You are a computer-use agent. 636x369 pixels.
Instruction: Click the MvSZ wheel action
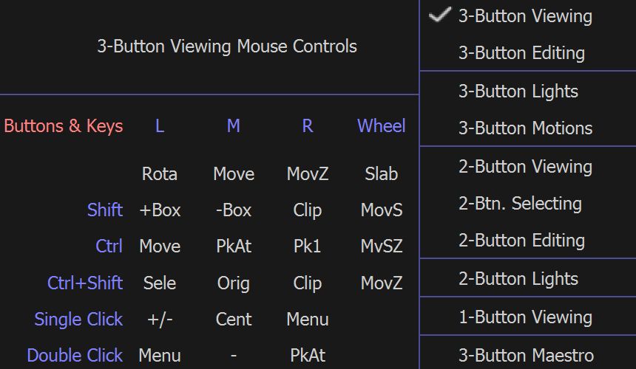[x=382, y=246]
